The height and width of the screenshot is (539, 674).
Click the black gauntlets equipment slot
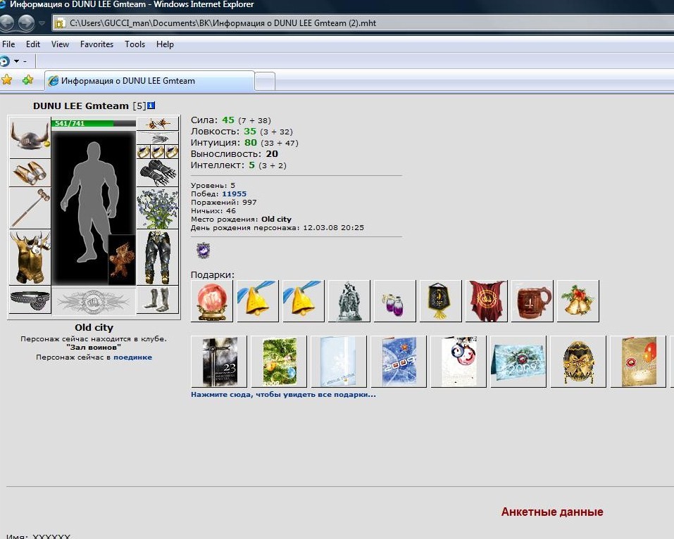pyautogui.click(x=157, y=172)
